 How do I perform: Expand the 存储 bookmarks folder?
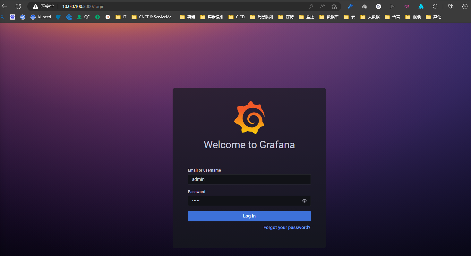click(286, 17)
